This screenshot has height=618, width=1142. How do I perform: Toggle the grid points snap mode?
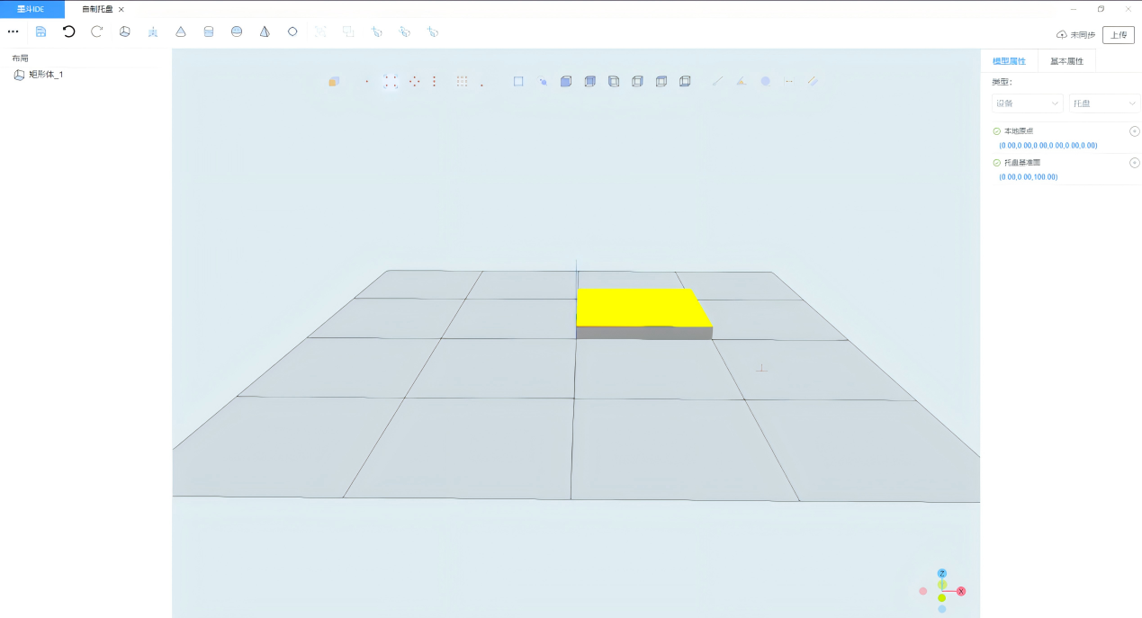pyautogui.click(x=462, y=81)
